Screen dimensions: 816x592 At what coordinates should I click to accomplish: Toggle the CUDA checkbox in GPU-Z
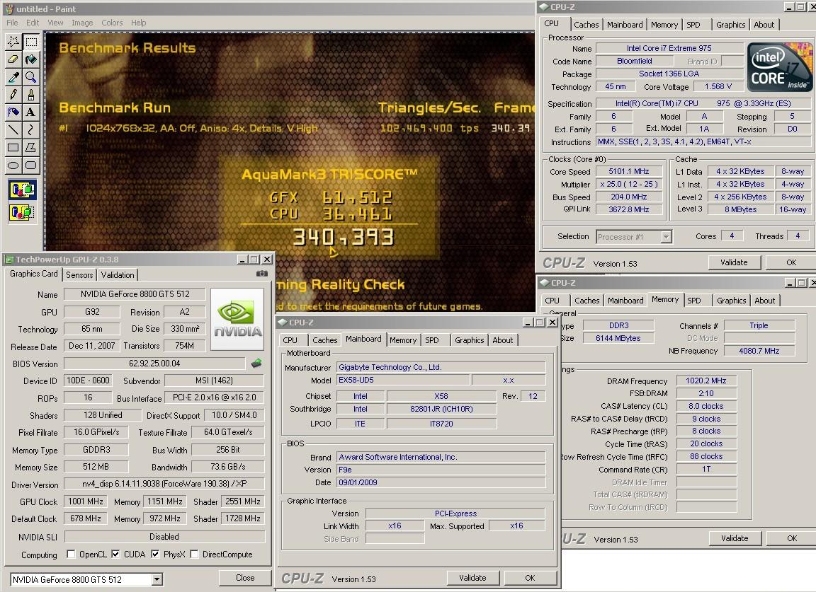(x=115, y=554)
